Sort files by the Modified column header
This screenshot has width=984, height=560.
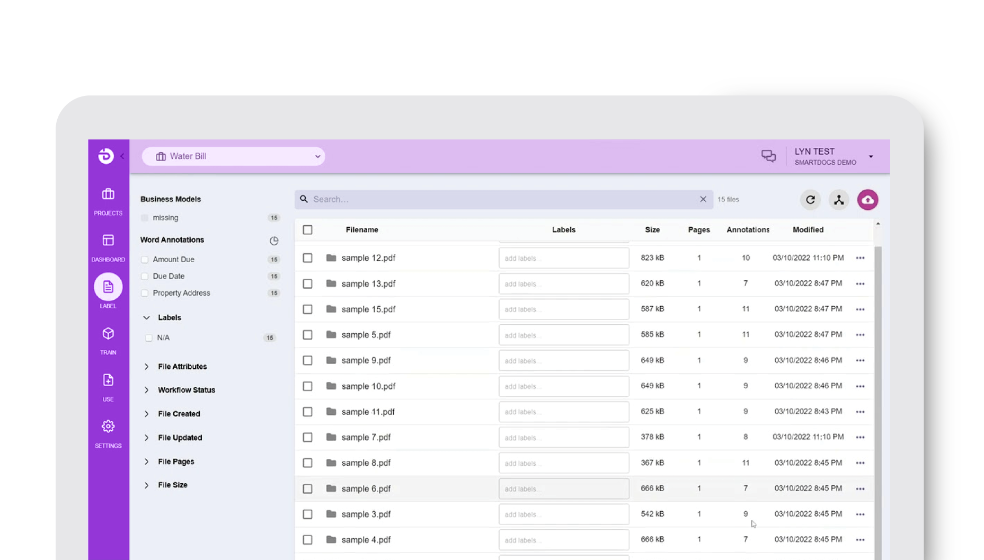808,230
